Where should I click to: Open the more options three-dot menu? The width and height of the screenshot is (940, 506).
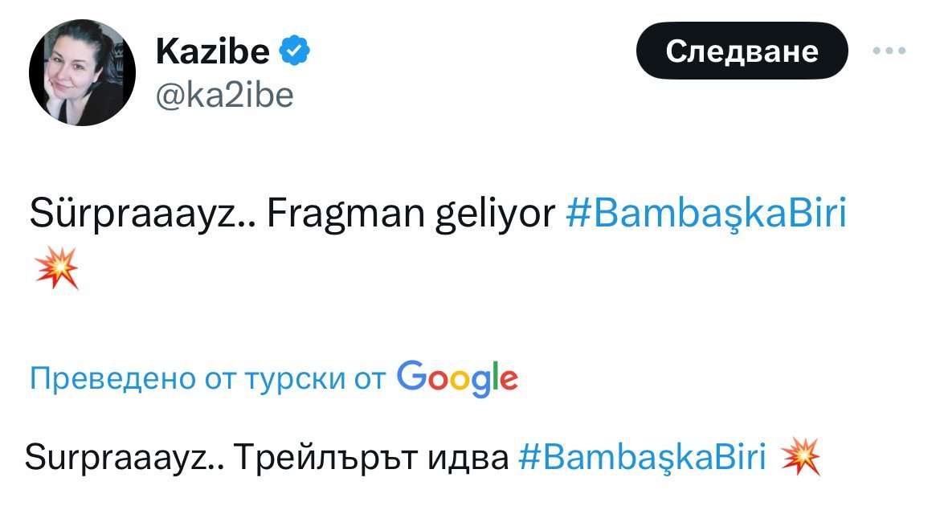[x=889, y=51]
